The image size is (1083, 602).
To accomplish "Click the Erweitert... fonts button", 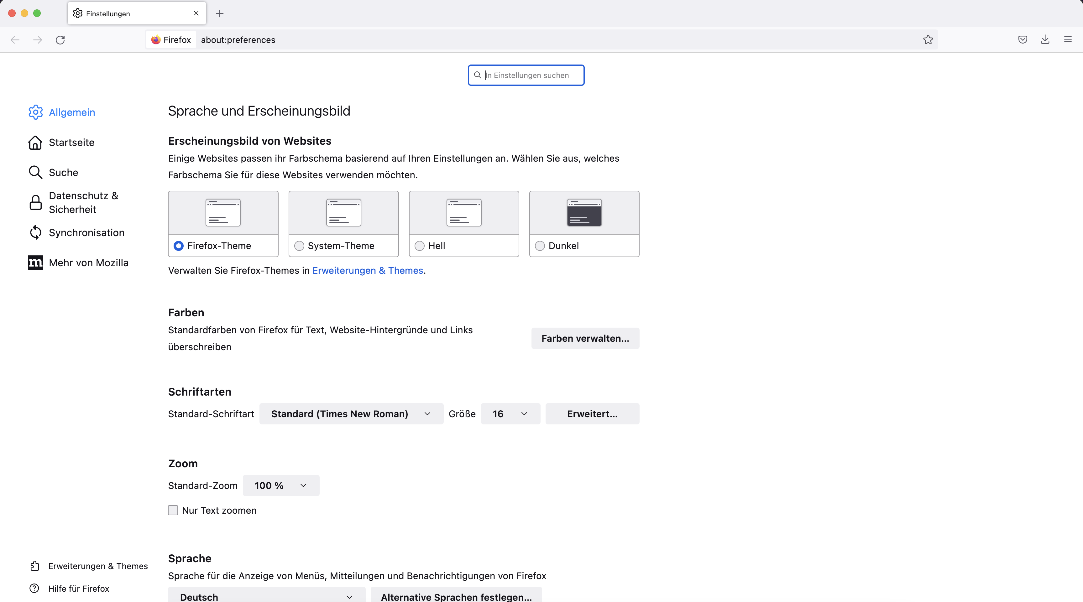I will point(592,414).
